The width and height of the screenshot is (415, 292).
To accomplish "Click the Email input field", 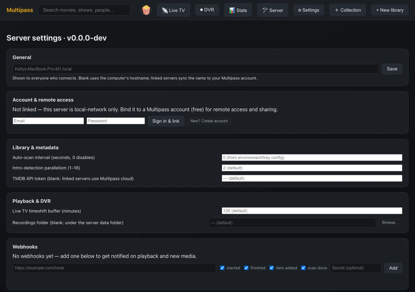I will [48, 121].
